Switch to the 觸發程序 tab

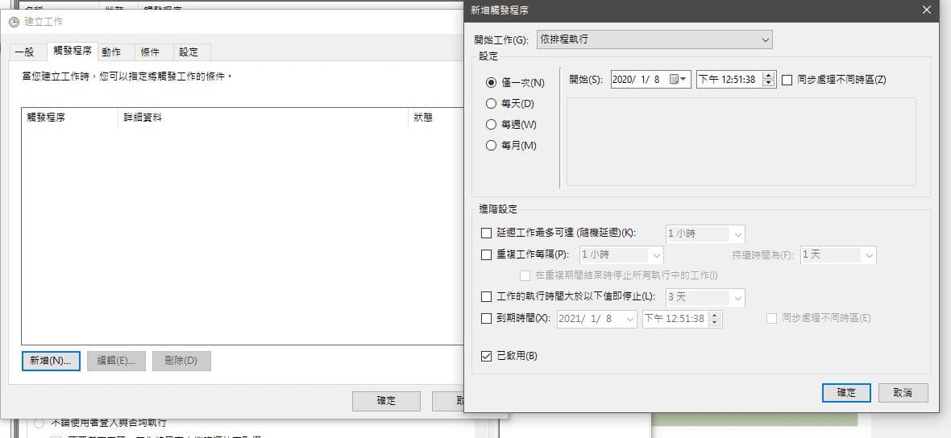[73, 51]
